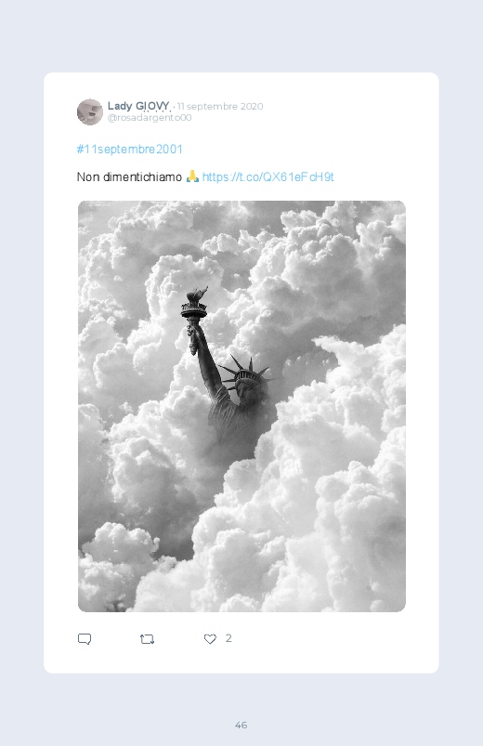Click page number 46 at the bottom
This screenshot has width=483, height=746.
point(241,725)
